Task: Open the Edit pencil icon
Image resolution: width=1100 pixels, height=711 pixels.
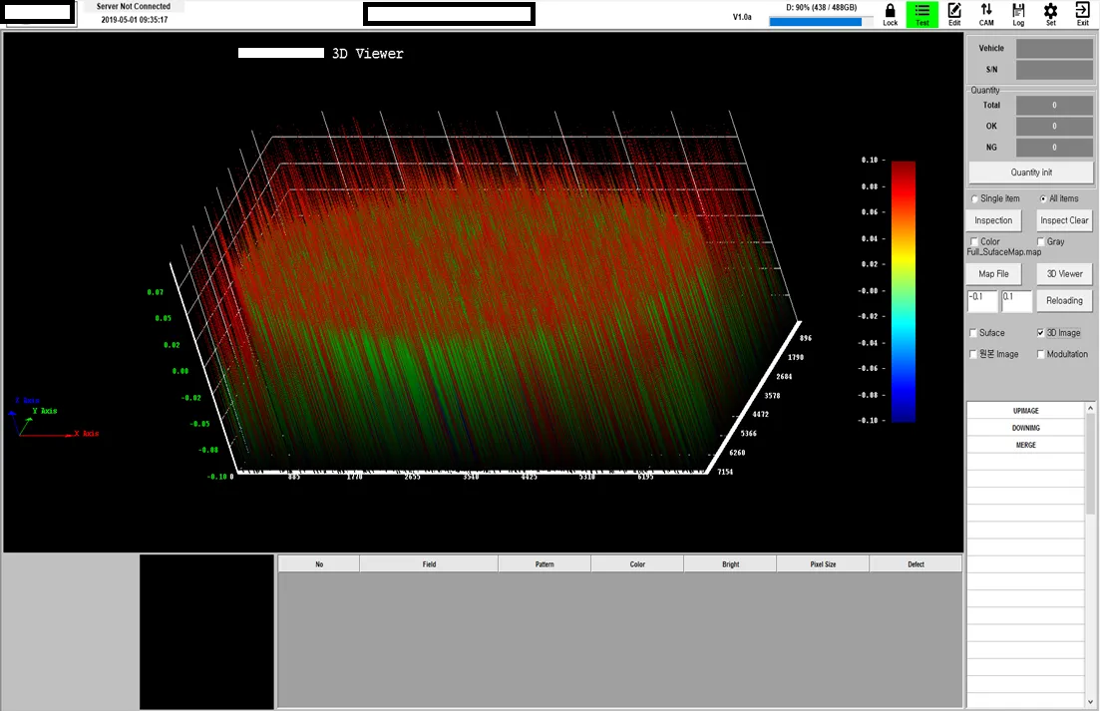Action: [954, 13]
